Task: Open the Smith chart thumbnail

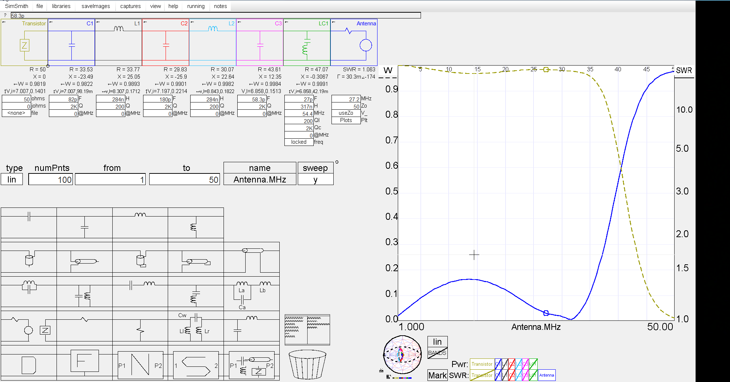Action: point(402,354)
